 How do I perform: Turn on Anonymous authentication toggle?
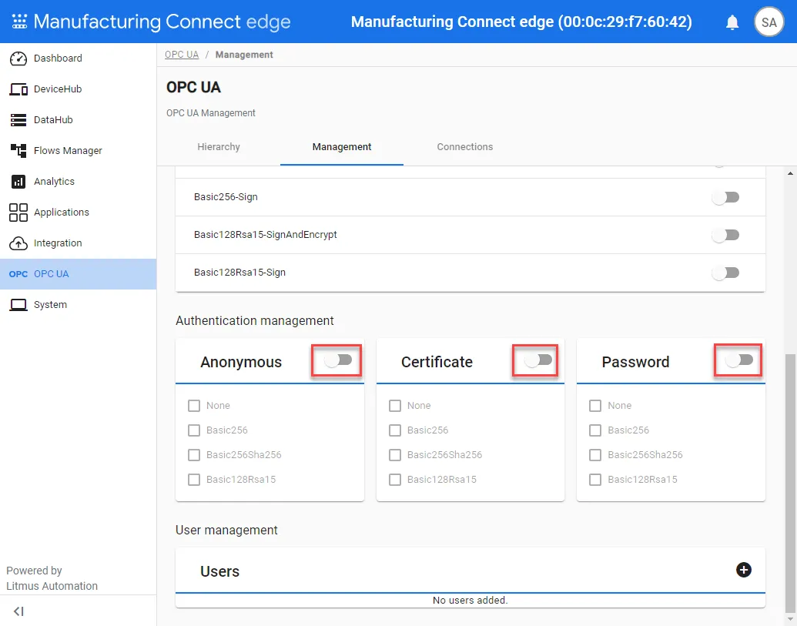coord(338,360)
